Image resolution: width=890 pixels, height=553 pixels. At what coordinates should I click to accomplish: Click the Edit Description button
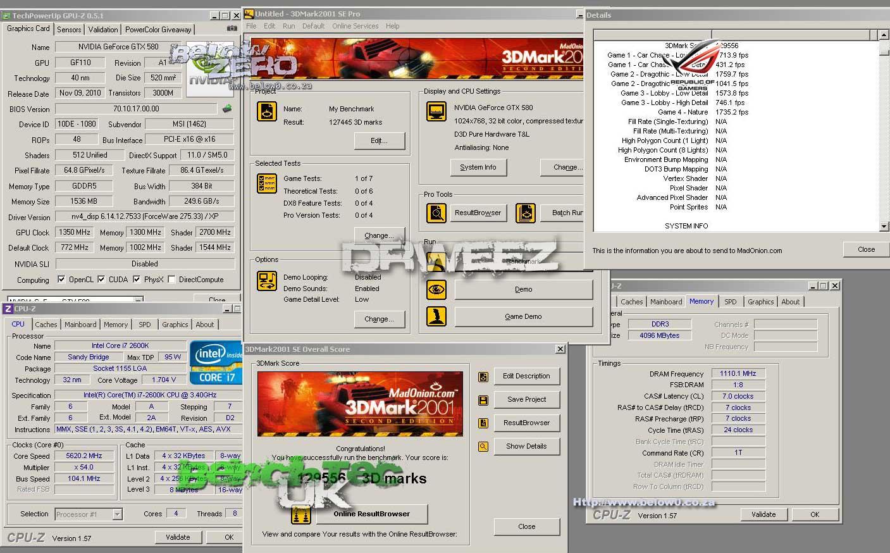527,376
